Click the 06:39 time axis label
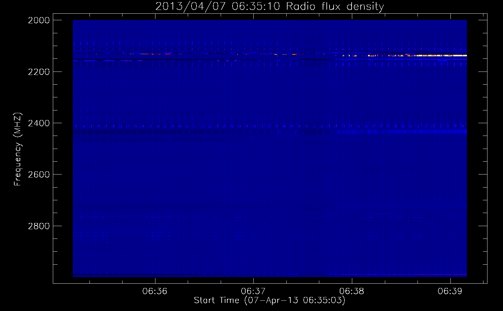The height and width of the screenshot is (311, 503). (x=450, y=291)
